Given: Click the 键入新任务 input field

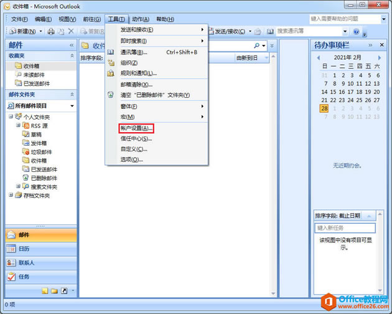Looking at the screenshot, I should click(x=345, y=228).
